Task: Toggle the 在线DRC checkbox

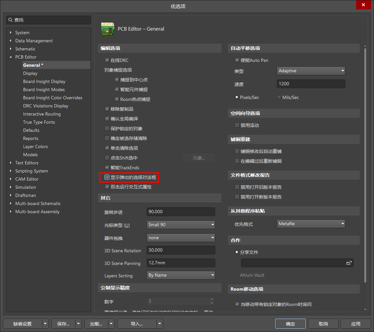Action: (x=107, y=60)
